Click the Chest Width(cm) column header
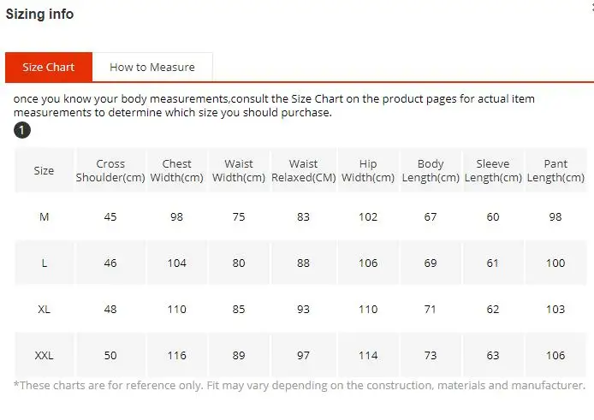This screenshot has height=420, width=594. pyautogui.click(x=177, y=170)
